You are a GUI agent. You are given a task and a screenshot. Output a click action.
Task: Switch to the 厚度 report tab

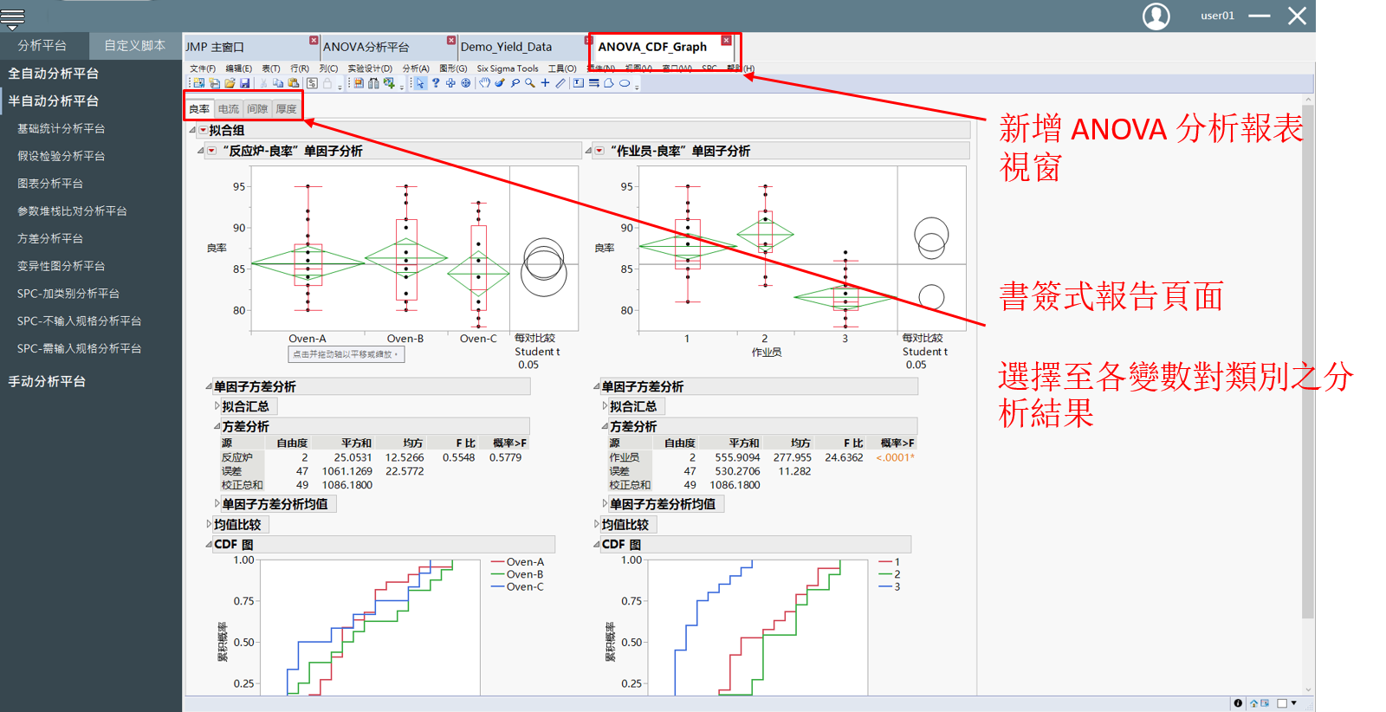[x=286, y=109]
